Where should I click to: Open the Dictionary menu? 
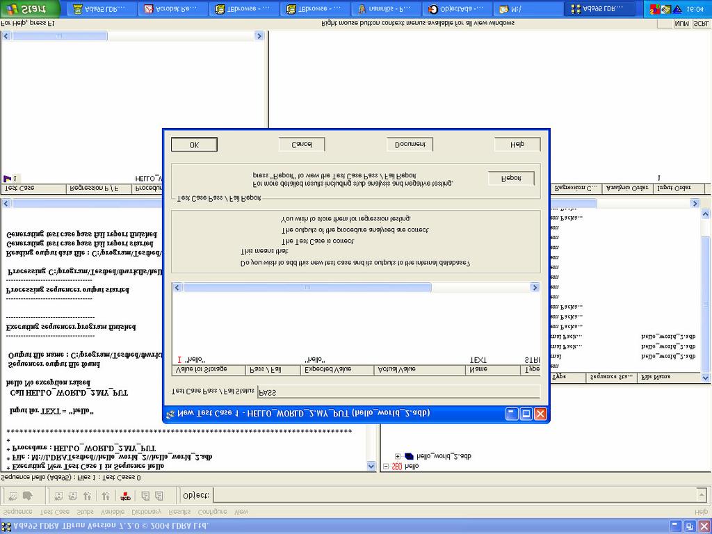coord(146,512)
